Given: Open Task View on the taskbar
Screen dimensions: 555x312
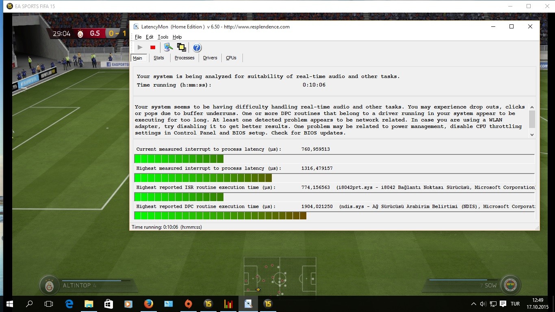Looking at the screenshot, I should (x=49, y=304).
